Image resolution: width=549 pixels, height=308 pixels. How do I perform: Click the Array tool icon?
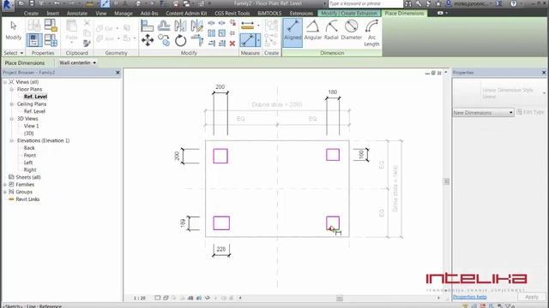point(212,33)
